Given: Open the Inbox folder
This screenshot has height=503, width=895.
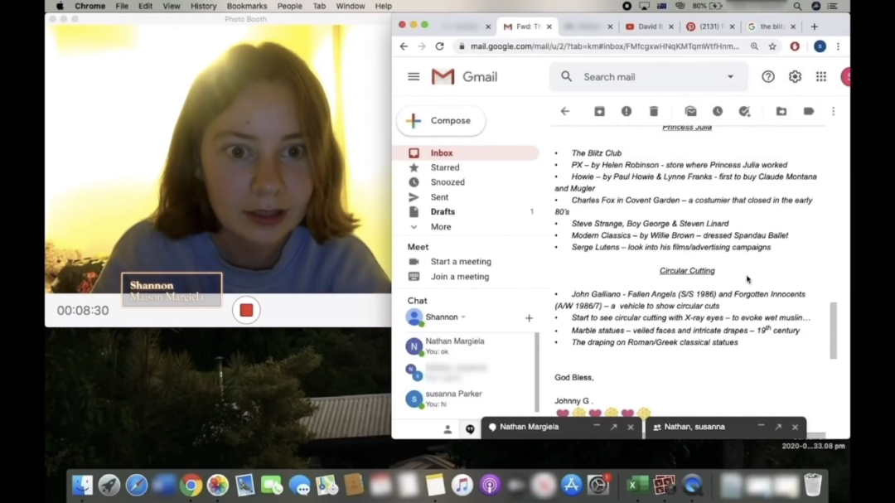Looking at the screenshot, I should [465, 153].
